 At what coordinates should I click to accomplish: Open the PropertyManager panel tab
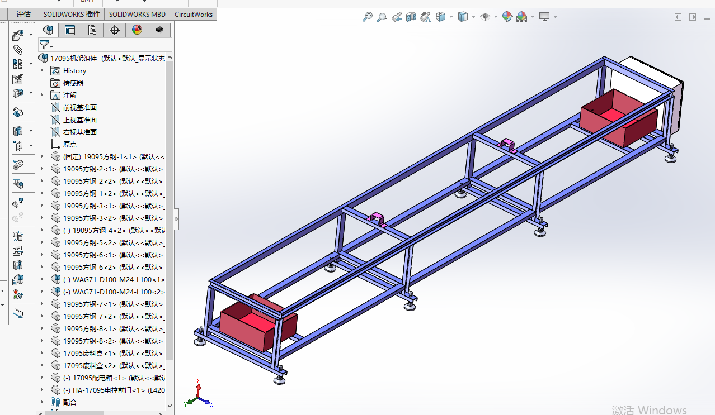70,30
